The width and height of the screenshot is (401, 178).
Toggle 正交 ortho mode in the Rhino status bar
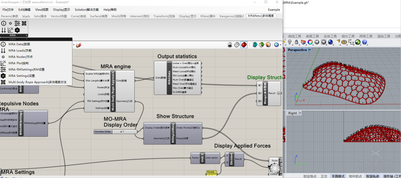324,176
